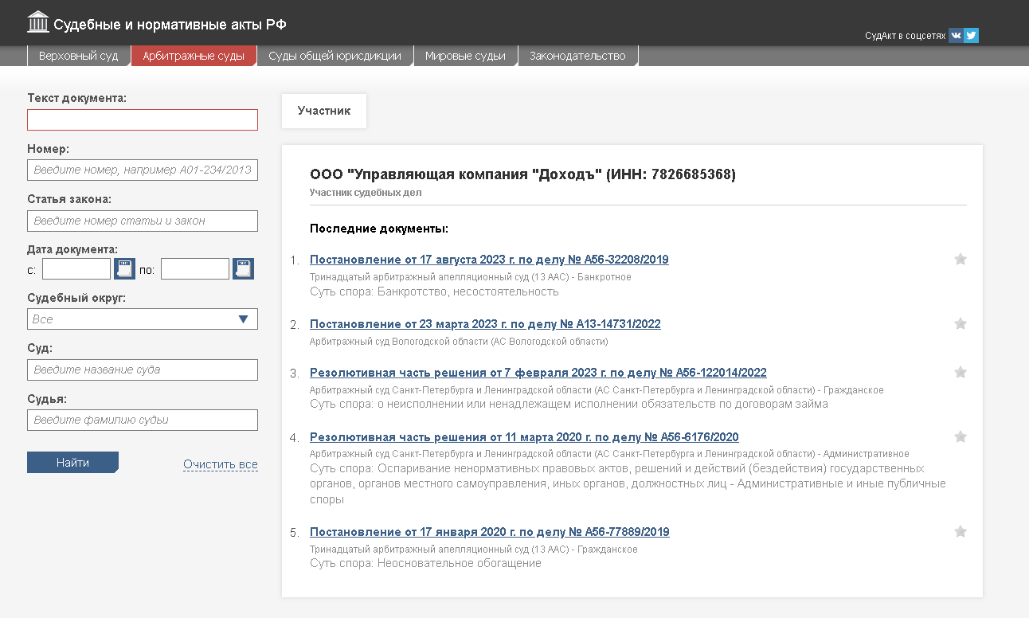Expand the Судебный округ dropdown

143,319
